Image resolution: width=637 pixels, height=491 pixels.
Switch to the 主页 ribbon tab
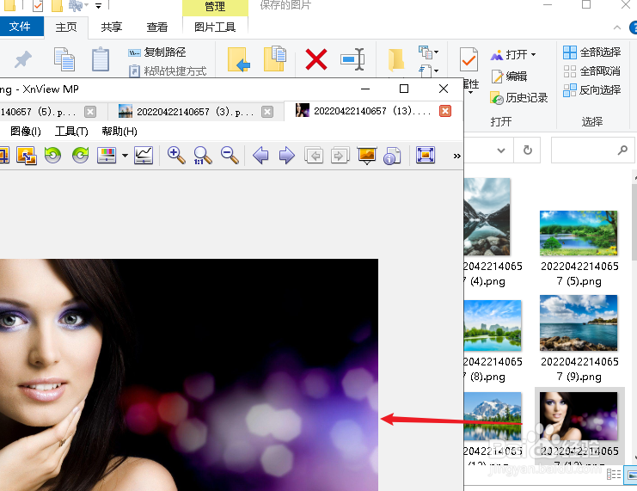[66, 28]
